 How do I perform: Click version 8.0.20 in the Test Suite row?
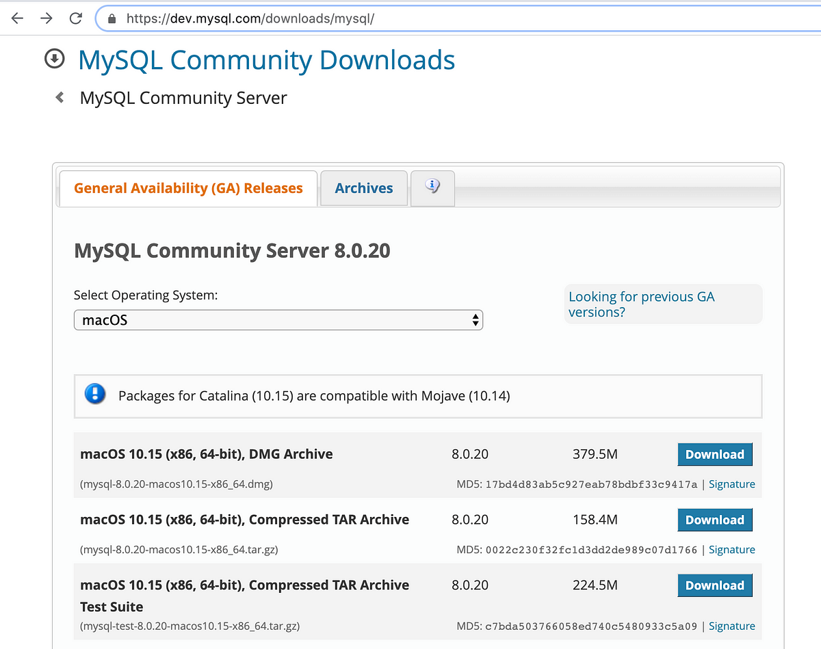click(470, 585)
